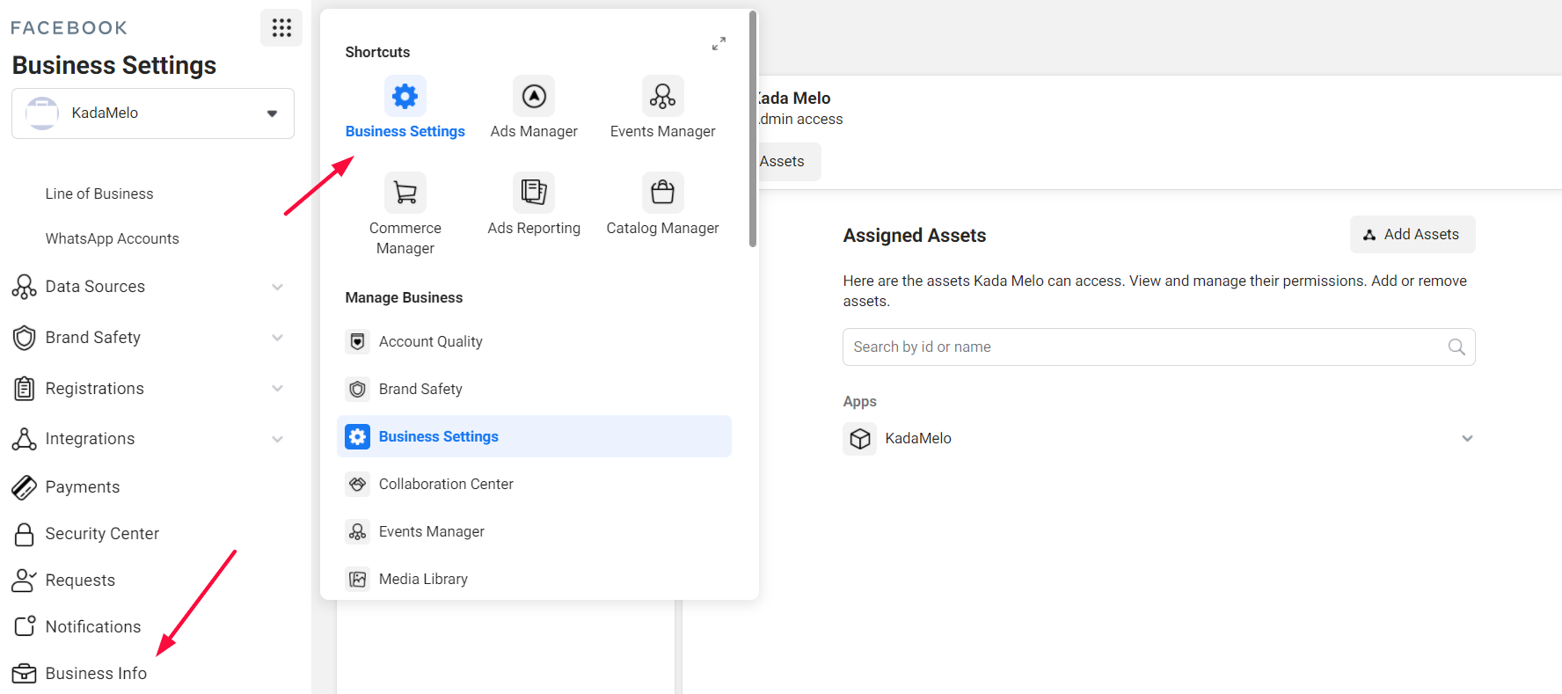Click Media Library icon
Screen dimensions: 1562x694
(358, 579)
